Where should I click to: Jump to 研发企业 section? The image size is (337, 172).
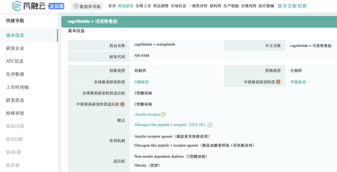[15, 48]
